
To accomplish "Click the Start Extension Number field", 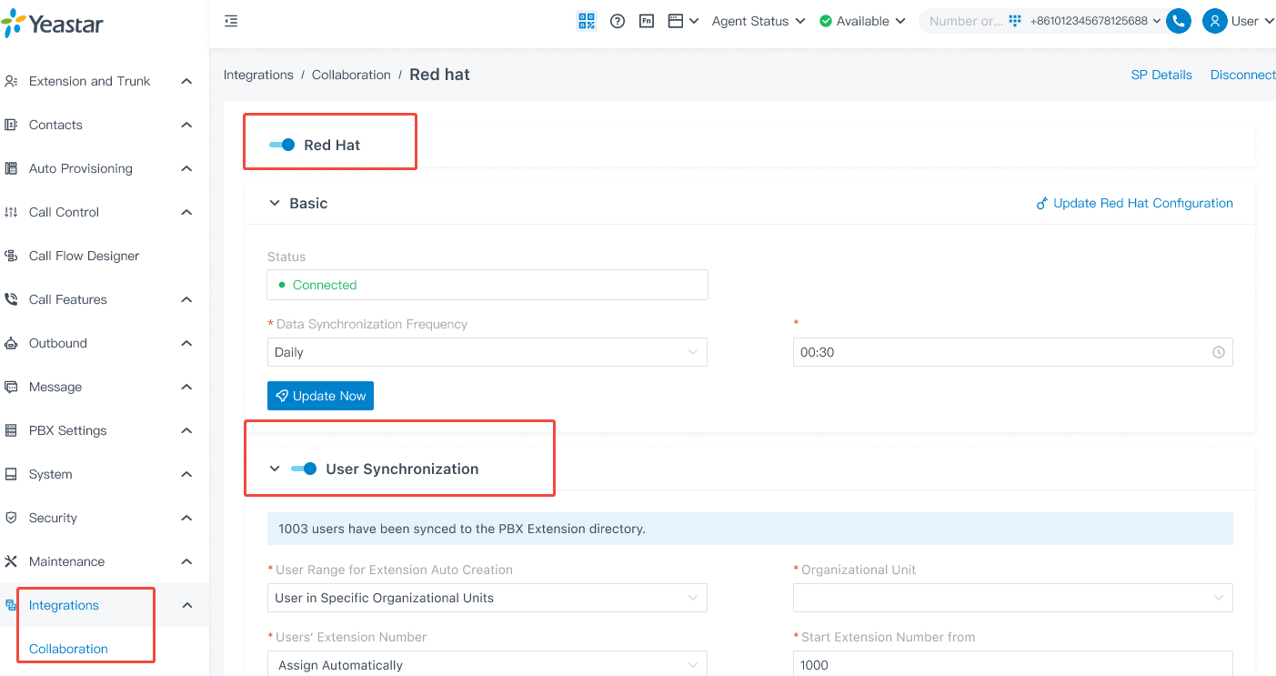I will 1012,664.
